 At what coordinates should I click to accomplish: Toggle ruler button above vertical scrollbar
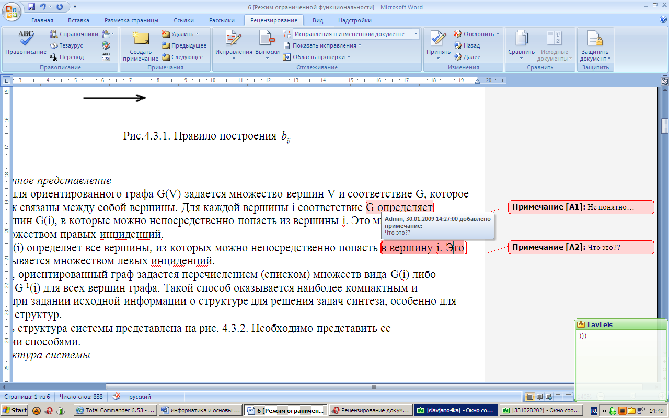(x=664, y=81)
